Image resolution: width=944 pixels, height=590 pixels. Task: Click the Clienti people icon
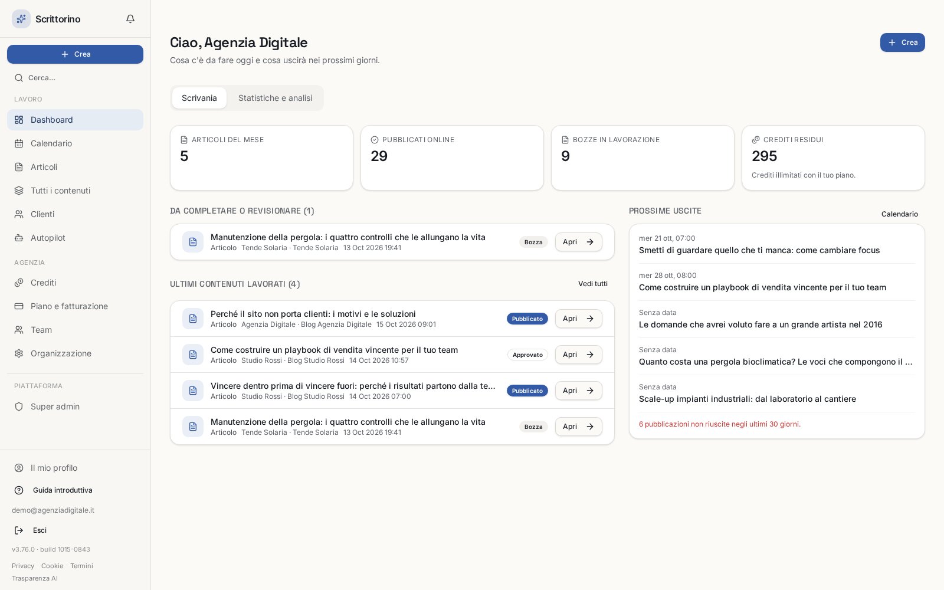pyautogui.click(x=19, y=214)
